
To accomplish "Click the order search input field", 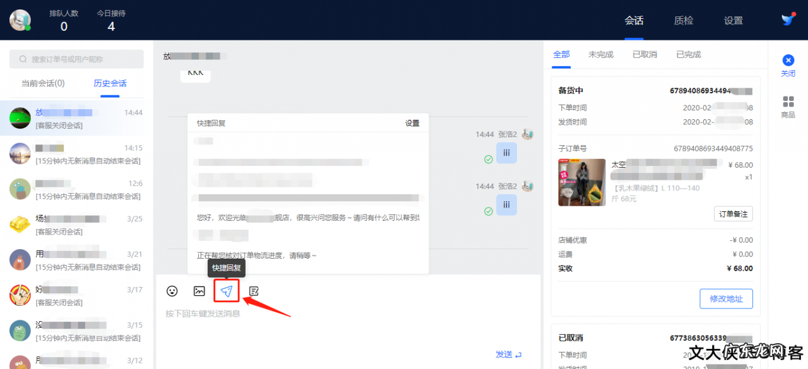I will click(x=75, y=59).
